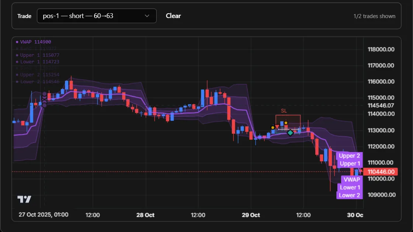Screen dimensions: 413x232
Task: Toggle the faded Band 2 legend entry
Action: (36, 68)
